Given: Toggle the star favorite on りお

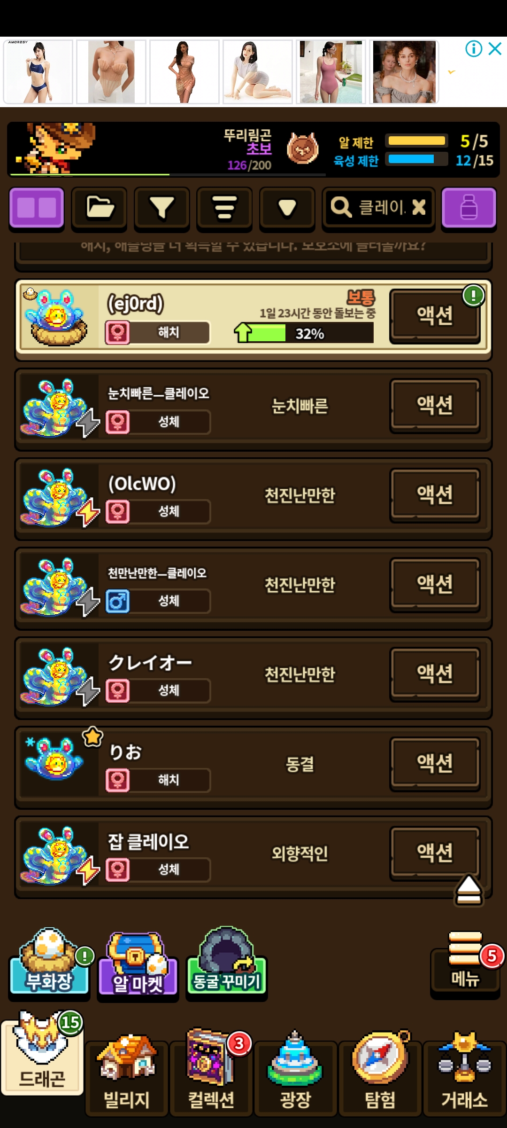Looking at the screenshot, I should click(92, 736).
